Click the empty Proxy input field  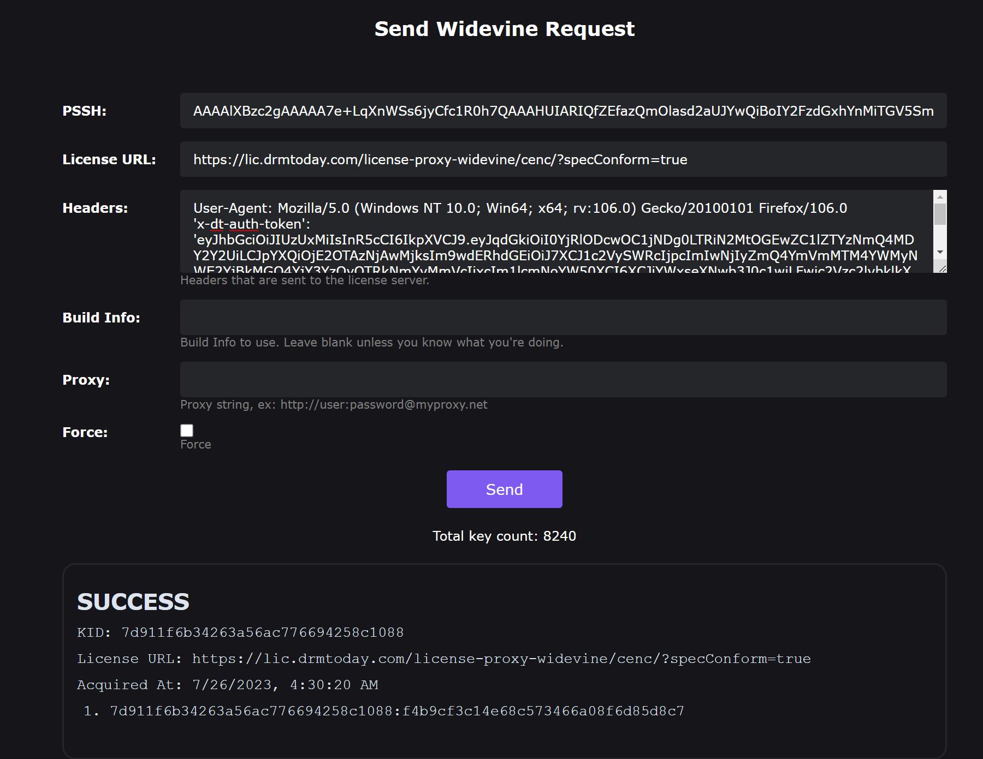(x=562, y=380)
